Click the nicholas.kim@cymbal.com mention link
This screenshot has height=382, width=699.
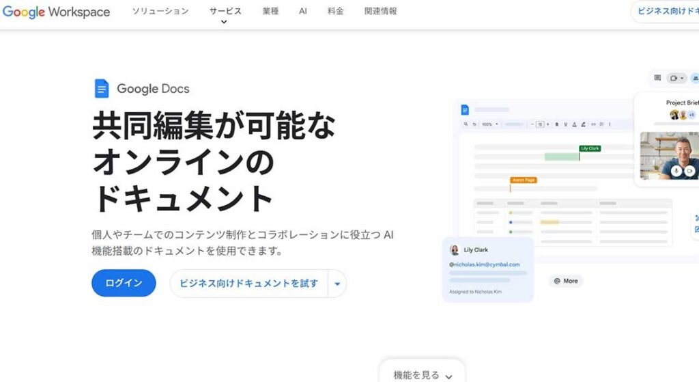click(x=485, y=264)
